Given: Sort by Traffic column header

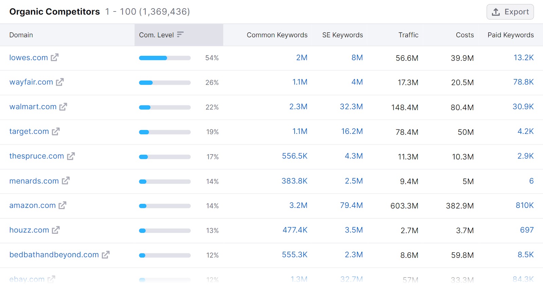Looking at the screenshot, I should (x=408, y=35).
